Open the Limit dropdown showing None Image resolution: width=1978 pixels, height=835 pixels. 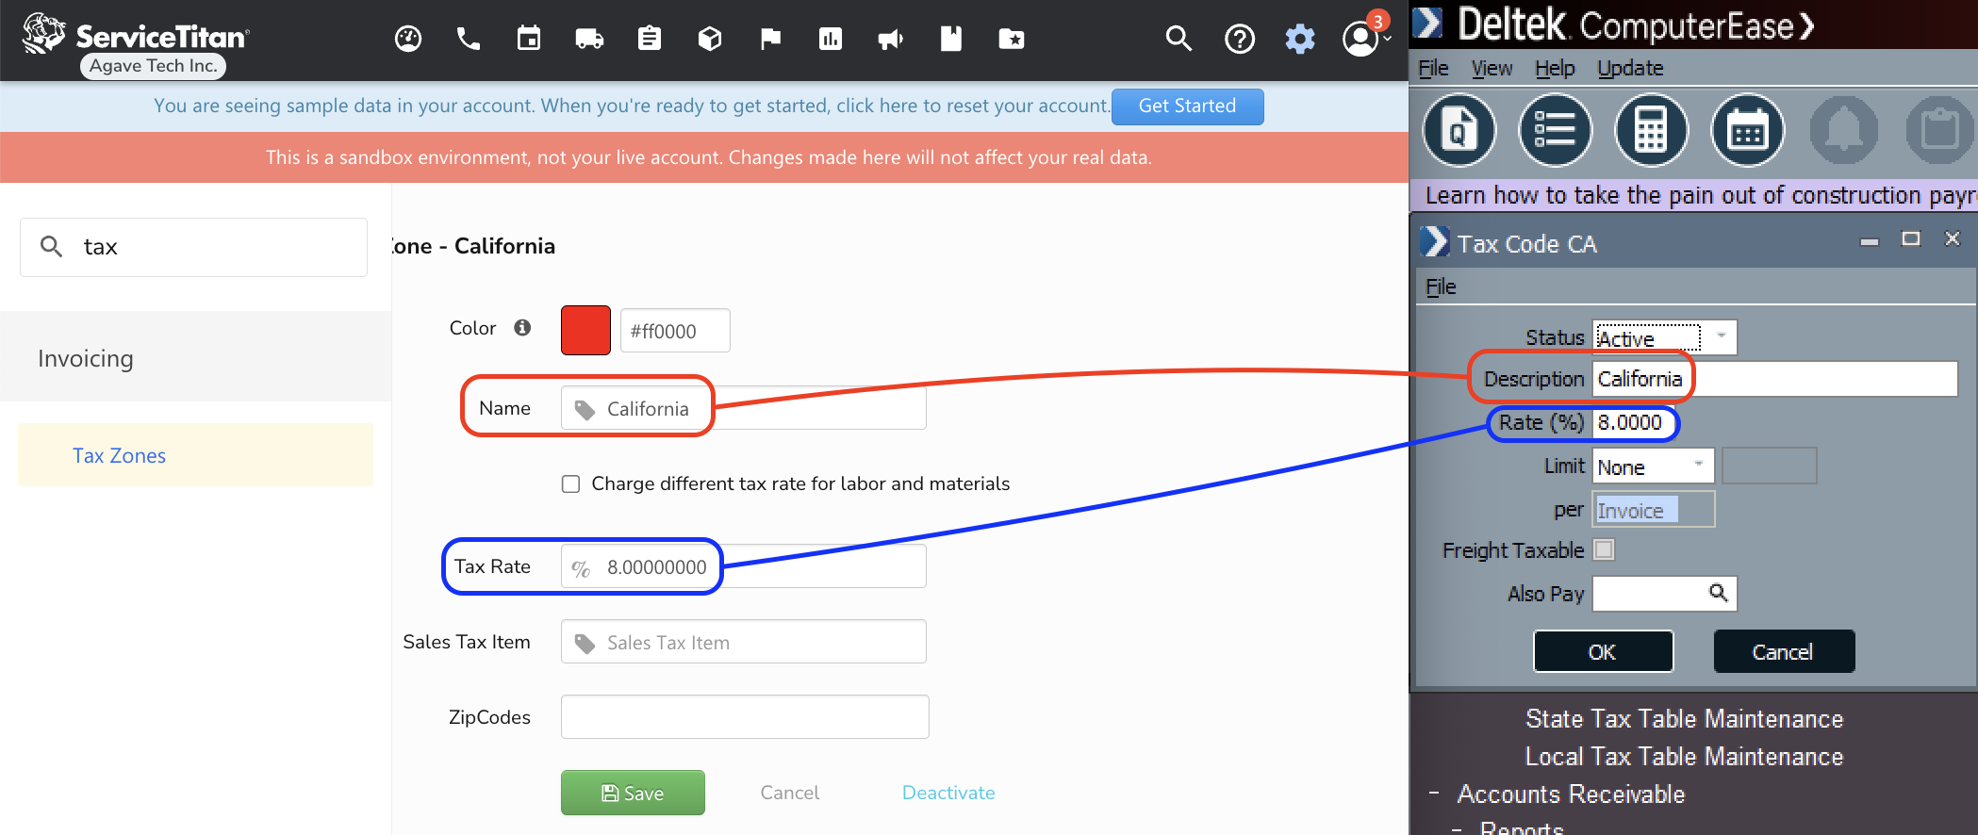(1653, 467)
